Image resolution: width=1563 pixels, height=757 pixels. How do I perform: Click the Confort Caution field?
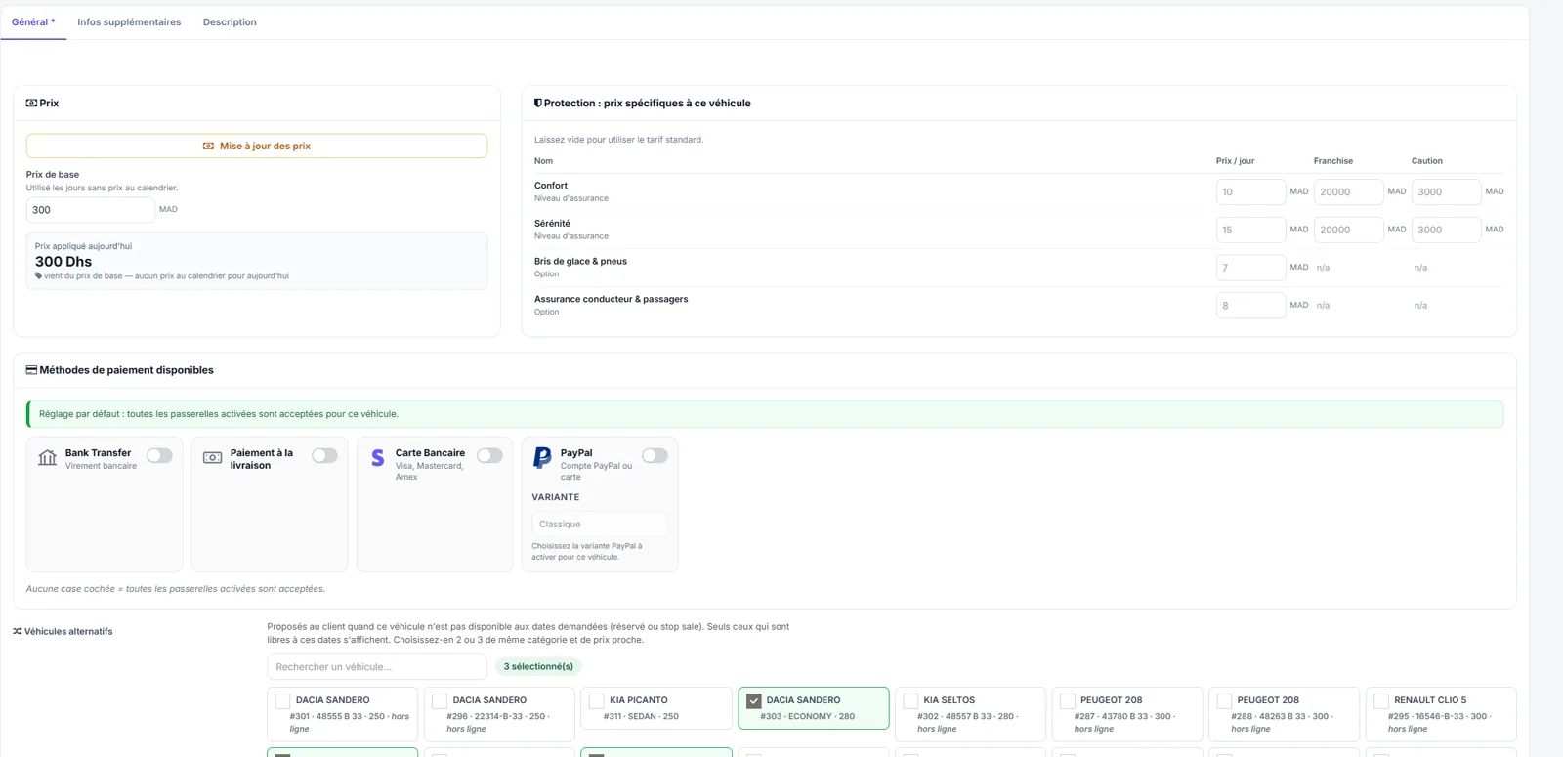[1446, 192]
